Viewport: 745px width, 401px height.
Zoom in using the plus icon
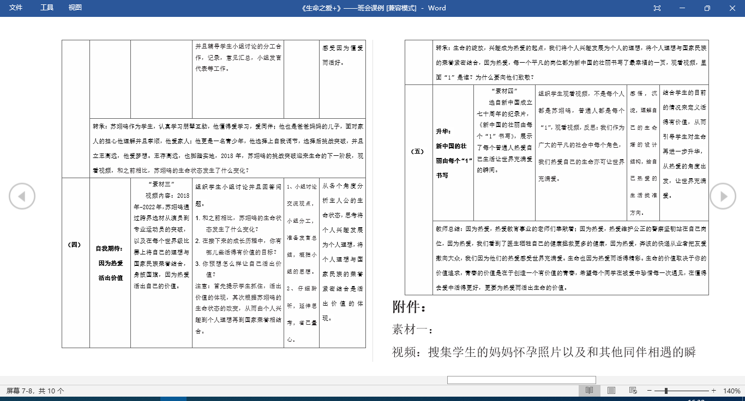[714, 390]
